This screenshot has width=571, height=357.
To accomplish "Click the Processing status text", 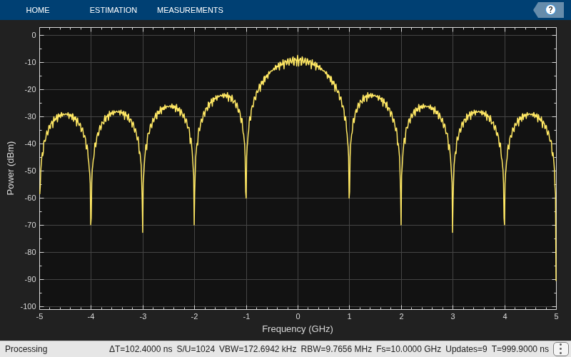I will (26, 349).
